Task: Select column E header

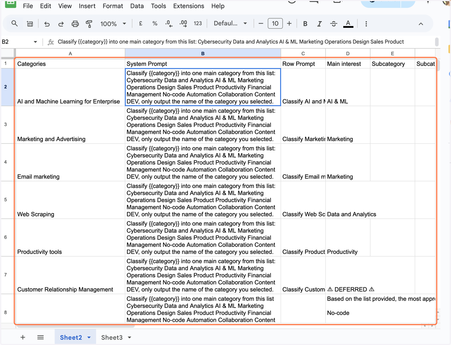Action: (392, 53)
